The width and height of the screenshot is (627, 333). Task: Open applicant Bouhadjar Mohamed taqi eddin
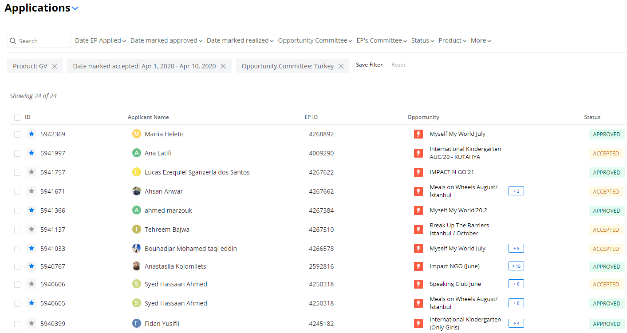[x=191, y=249]
